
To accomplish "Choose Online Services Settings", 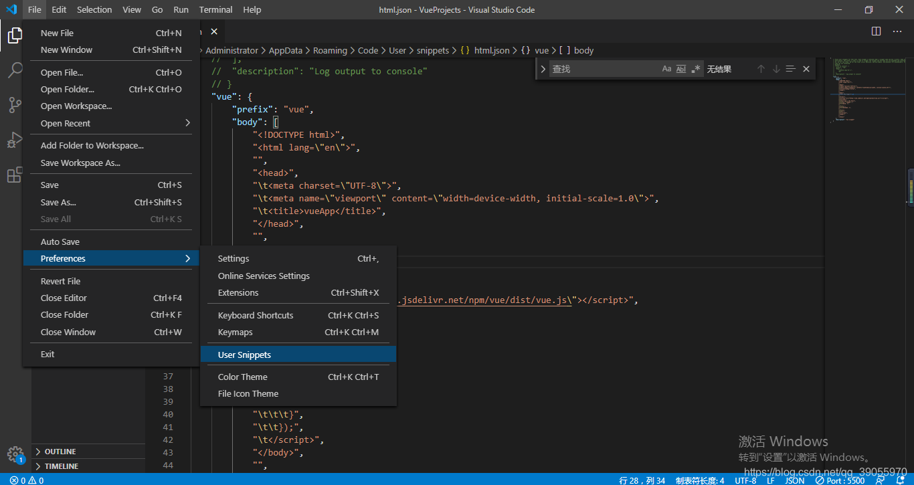I will 298,276.
